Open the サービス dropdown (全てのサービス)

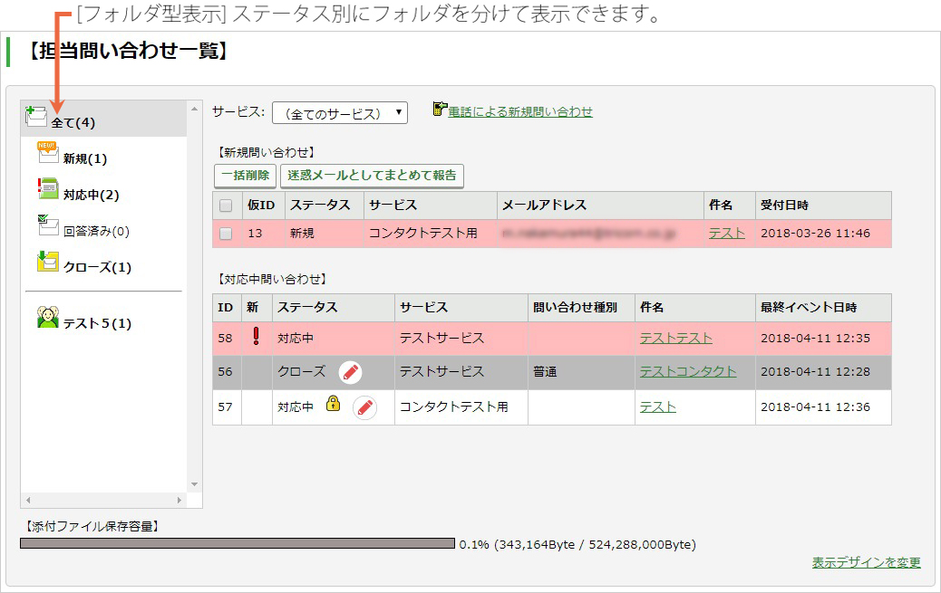pos(340,113)
